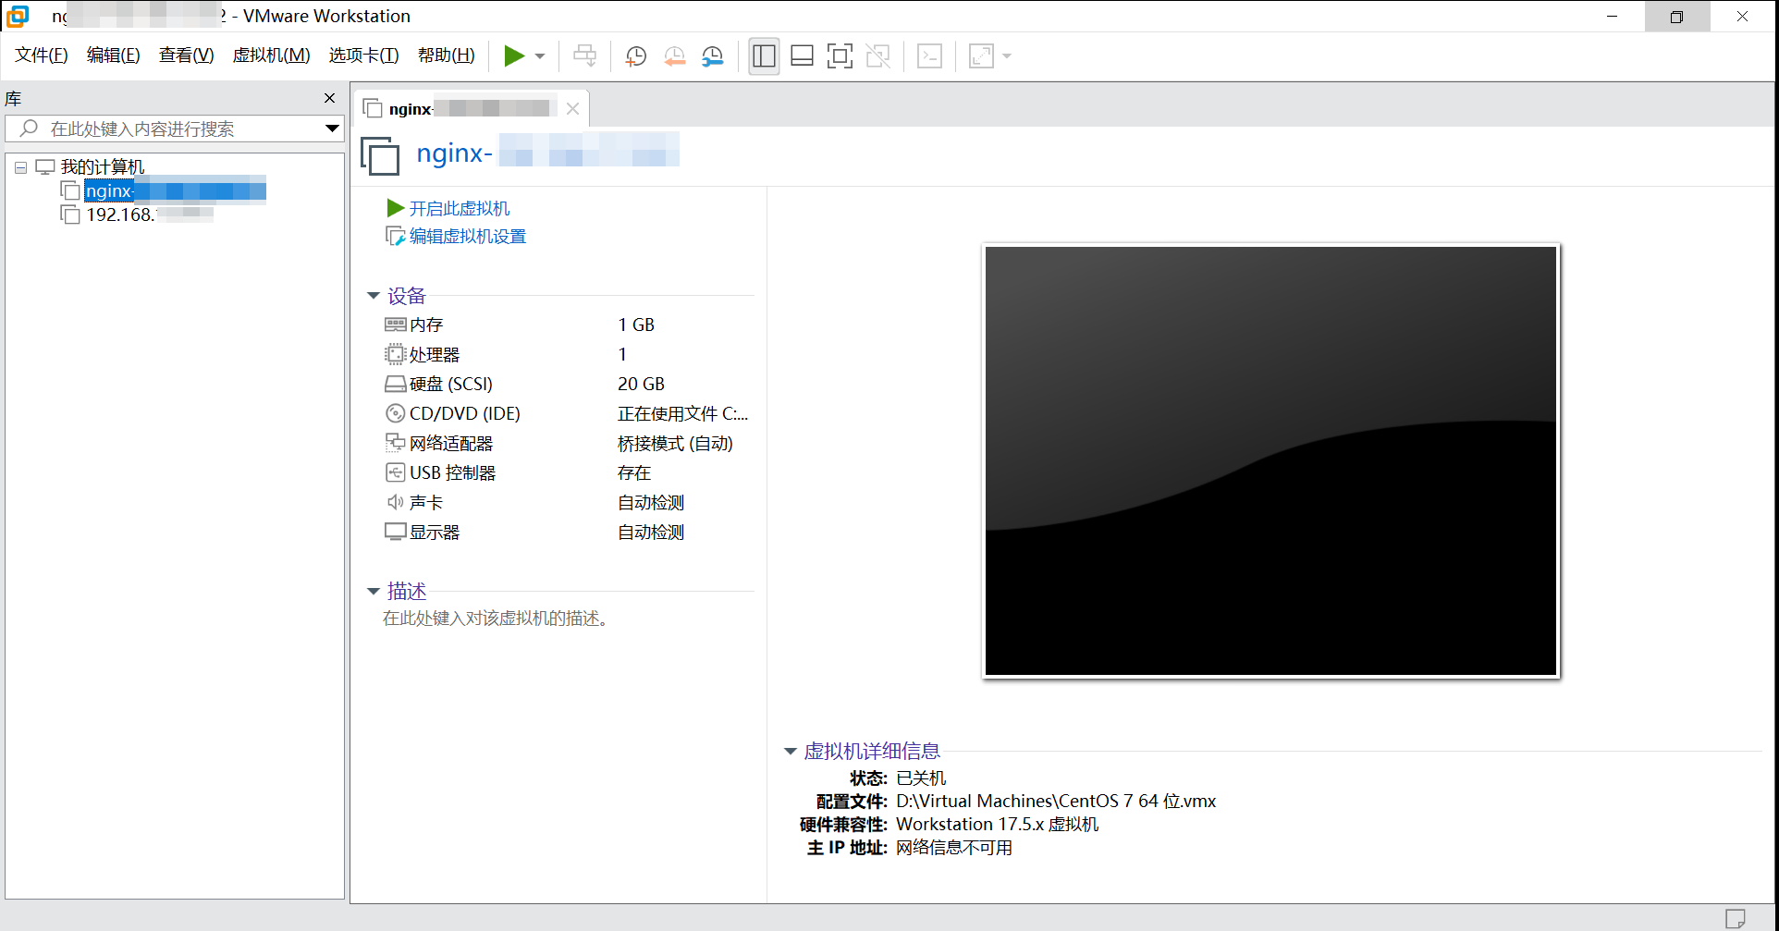
Task: Toggle the thumbnail bar view icon
Action: [802, 56]
